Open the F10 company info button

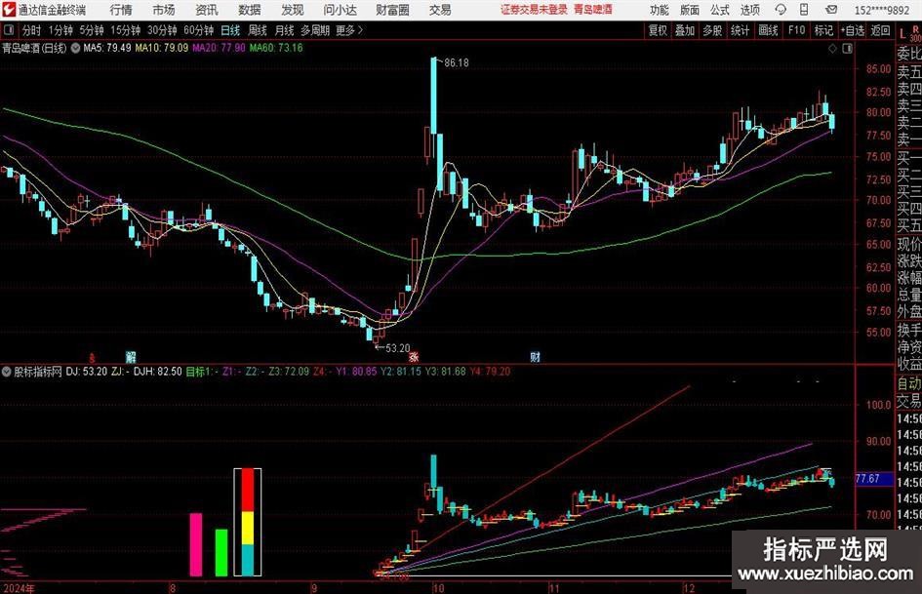tap(796, 30)
